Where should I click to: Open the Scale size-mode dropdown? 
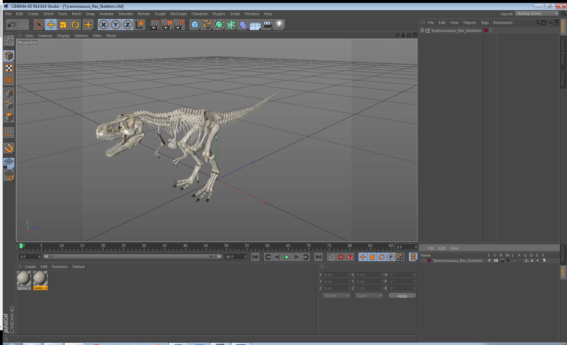(x=369, y=296)
